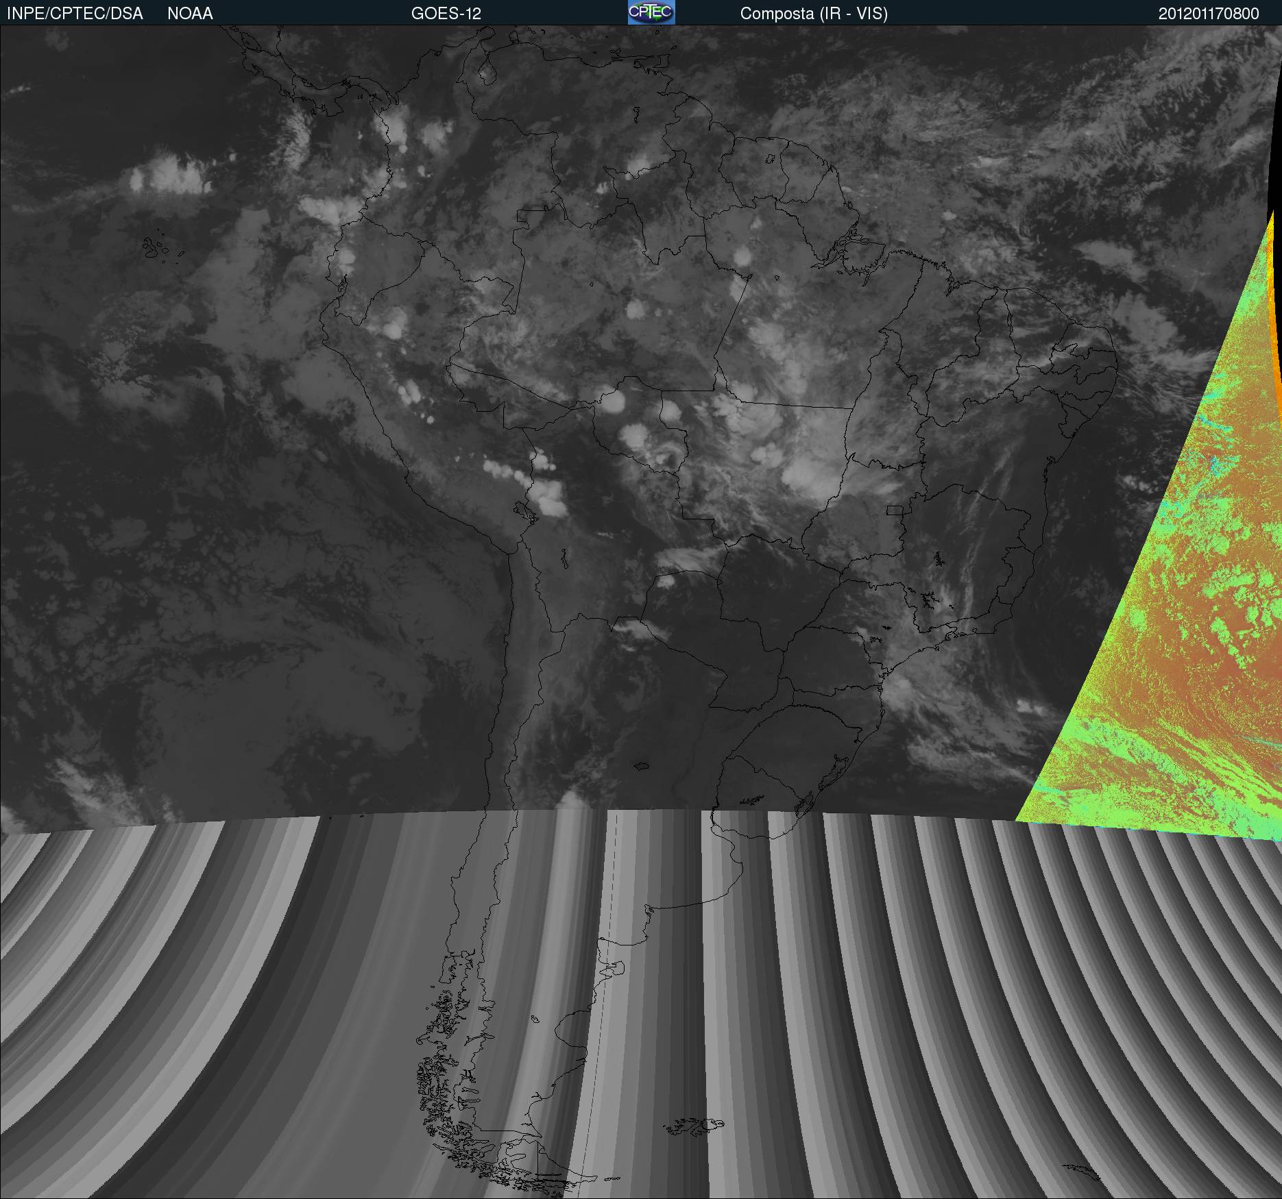Click the 201201170800 timestamp
The width and height of the screenshot is (1282, 1199).
point(1208,14)
